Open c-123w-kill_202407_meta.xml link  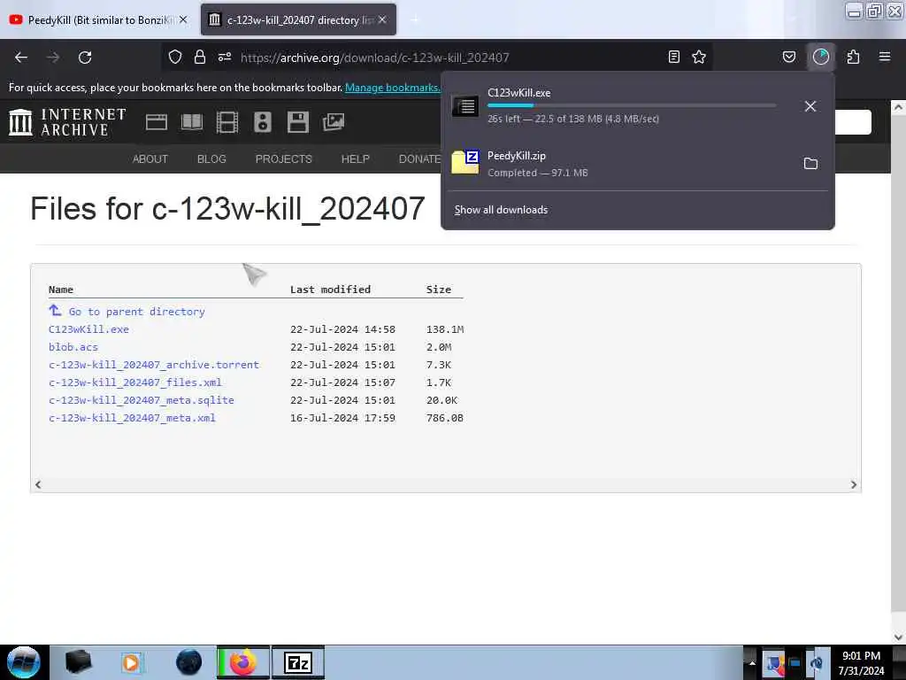coord(133,418)
